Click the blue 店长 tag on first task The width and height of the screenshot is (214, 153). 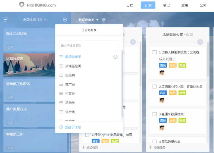[163, 65]
